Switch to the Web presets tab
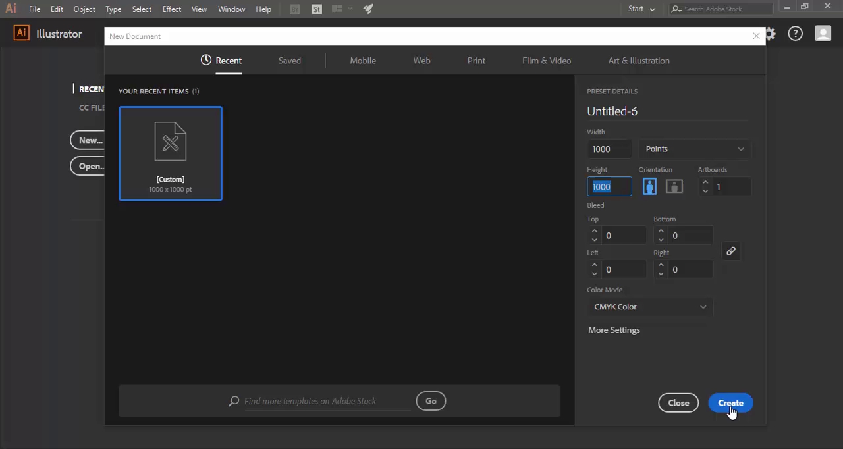 pyautogui.click(x=421, y=60)
